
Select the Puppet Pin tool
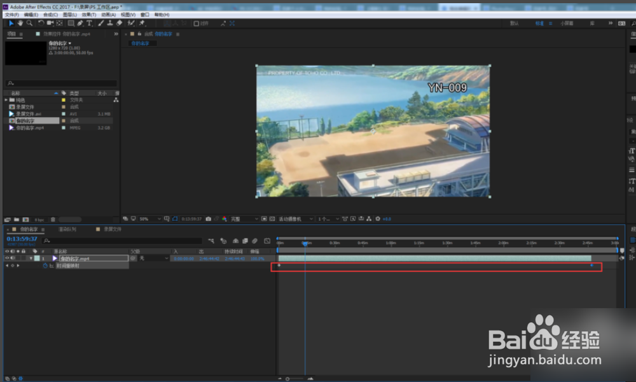coord(142,23)
